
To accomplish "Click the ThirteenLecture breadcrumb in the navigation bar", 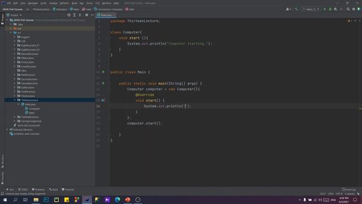I will coord(41,9).
